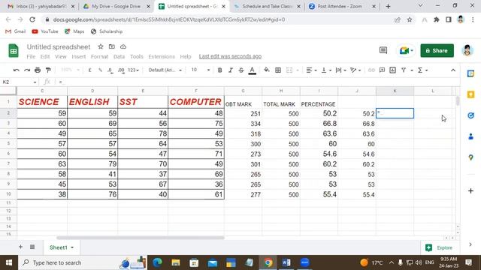Open Sheets home logo icon
The height and width of the screenshot is (270, 481).
[14, 51]
